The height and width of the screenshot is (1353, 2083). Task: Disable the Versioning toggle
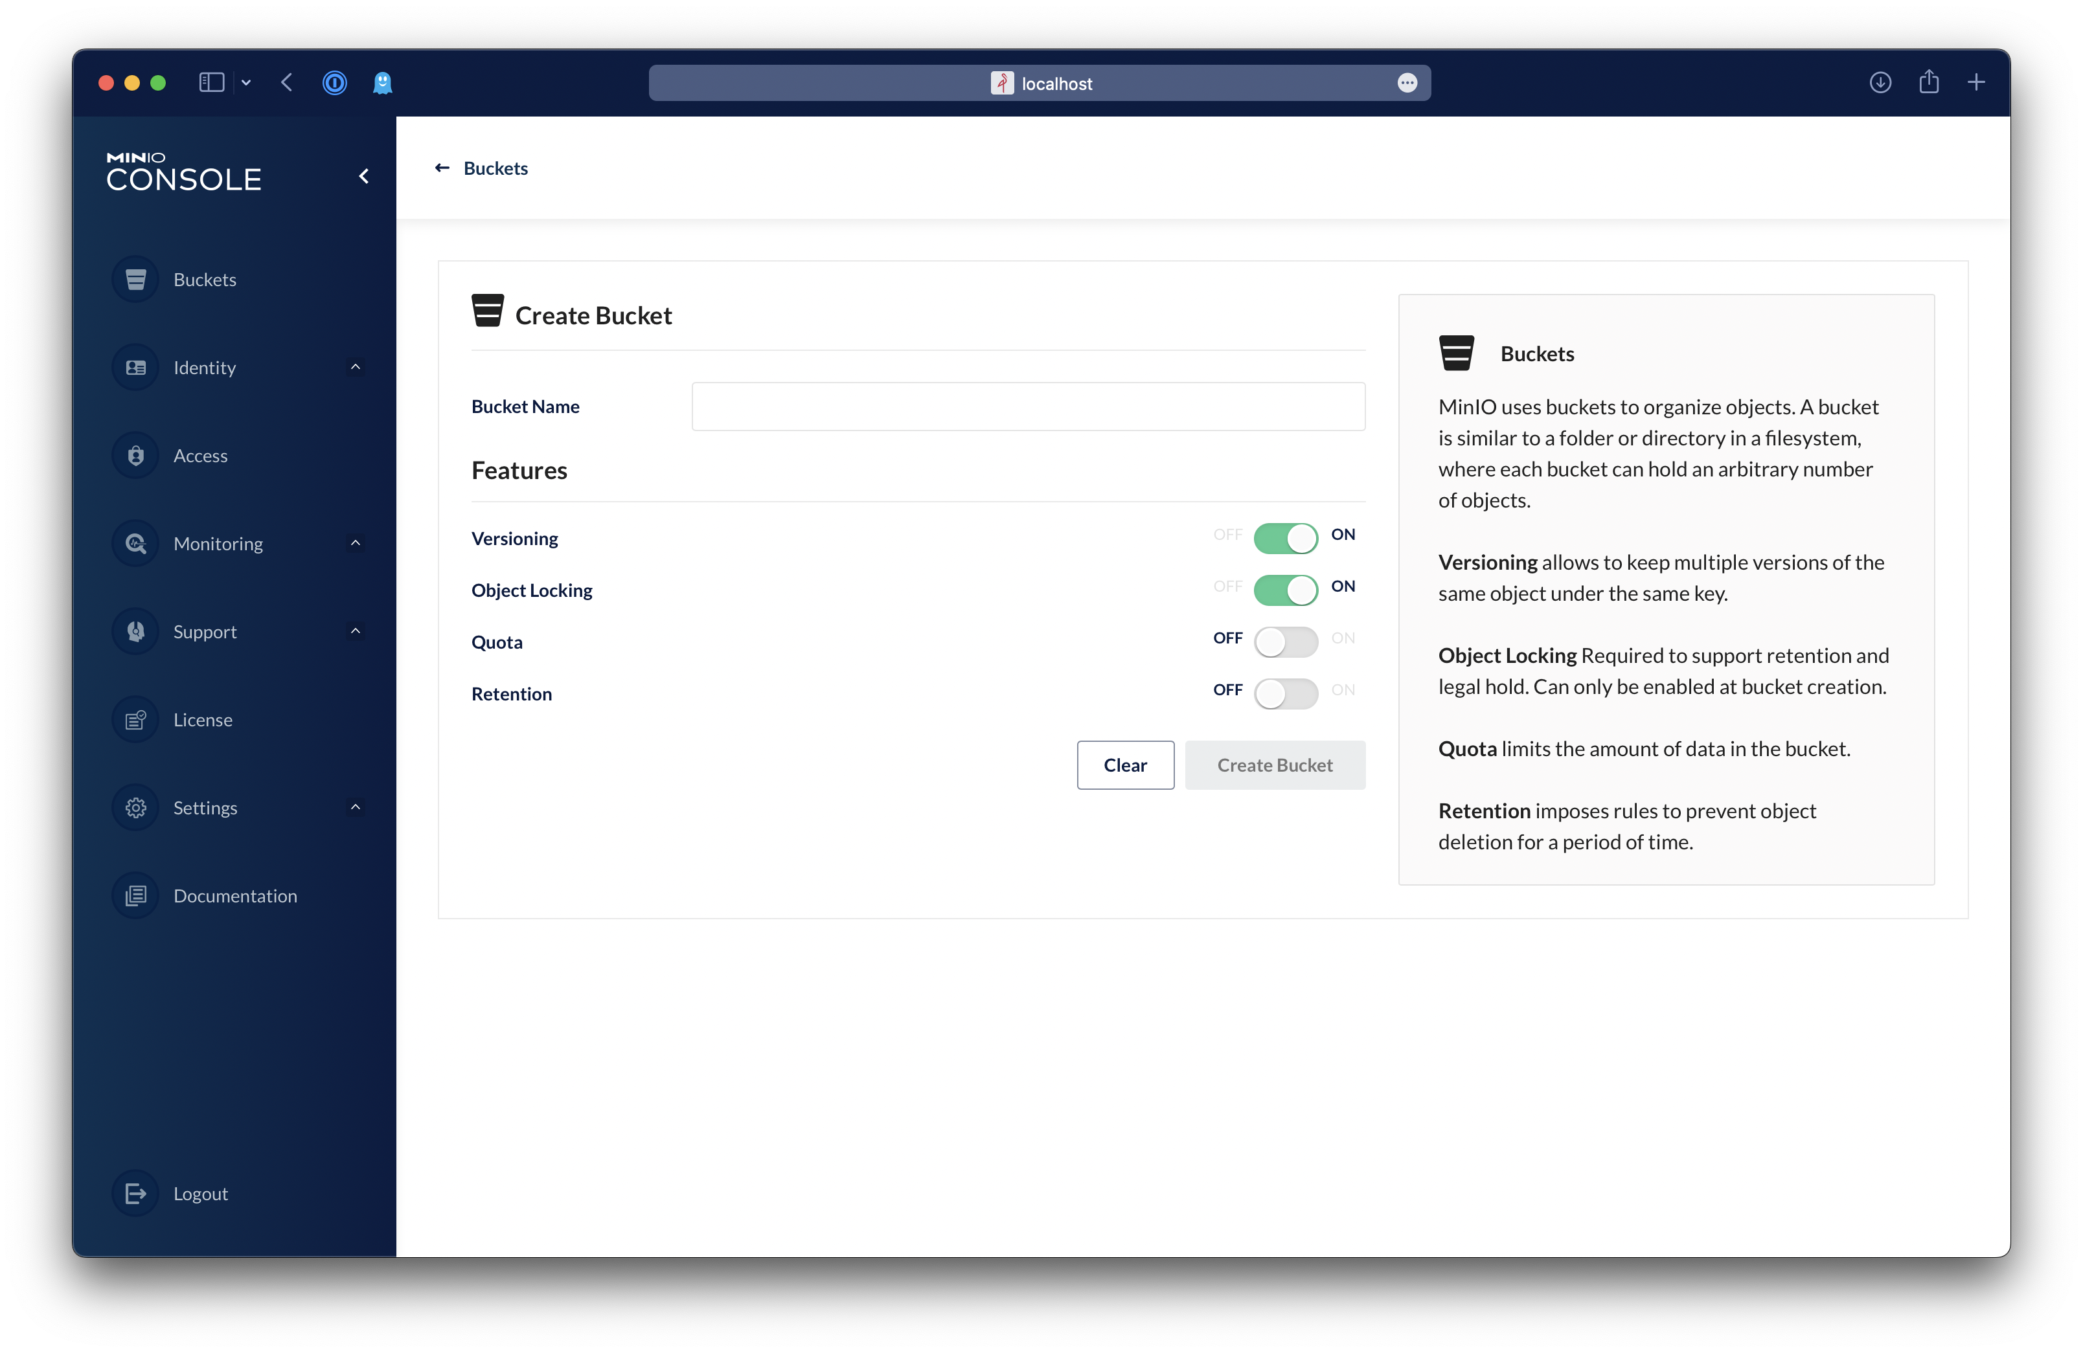click(x=1285, y=538)
